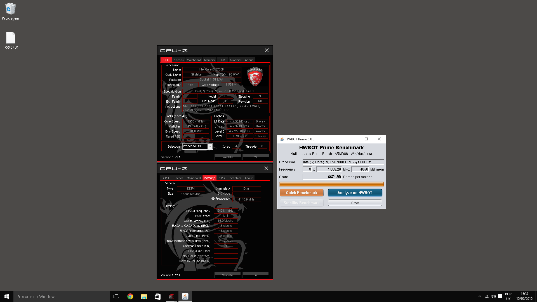Open the volume tray icon

(493, 296)
